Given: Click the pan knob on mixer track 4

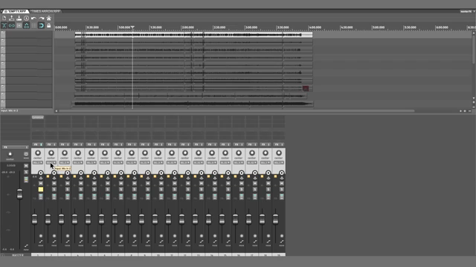Looking at the screenshot, I should pos(78,153).
